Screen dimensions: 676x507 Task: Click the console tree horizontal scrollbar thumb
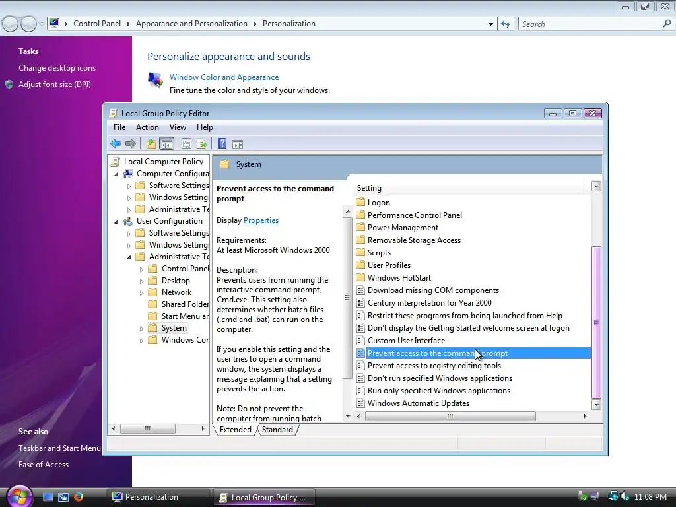click(147, 428)
